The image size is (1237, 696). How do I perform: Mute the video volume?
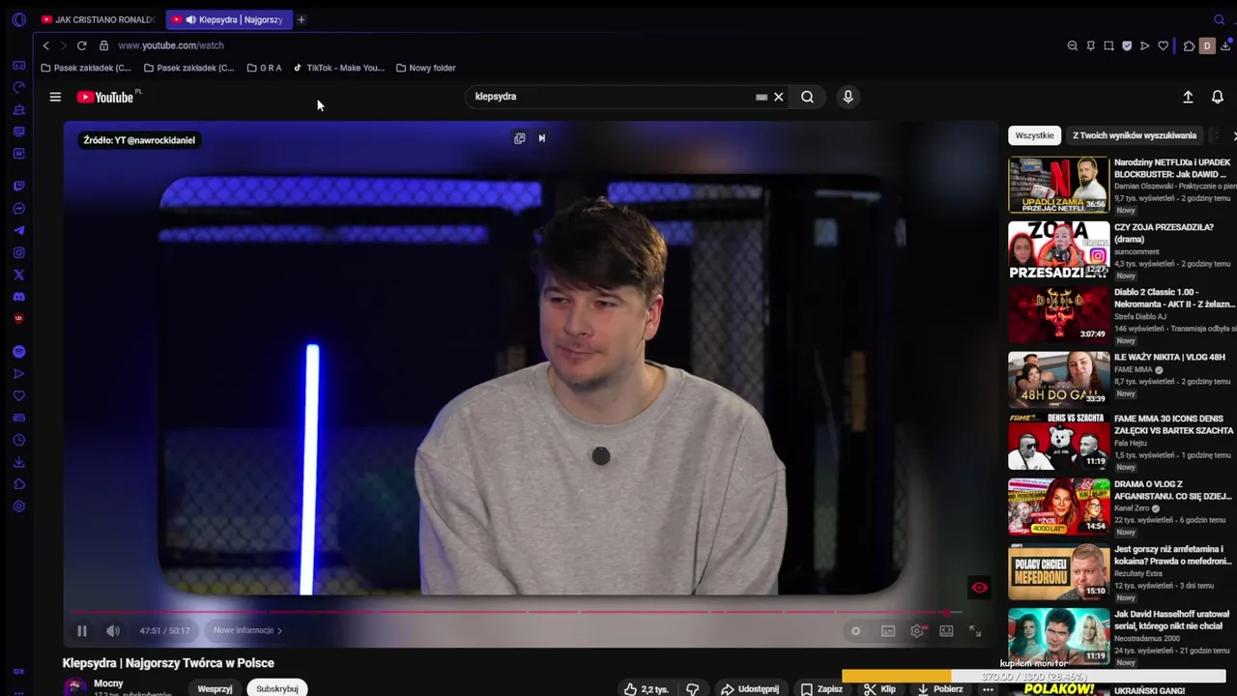pos(113,630)
